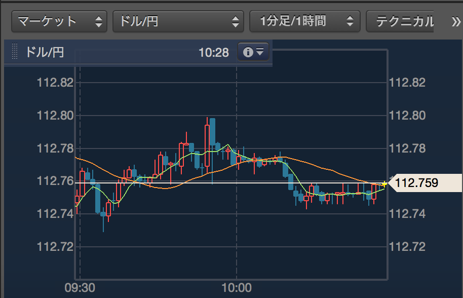Click the info icon in panel header
Viewport: 463px width, 298px height.
pyautogui.click(x=253, y=52)
